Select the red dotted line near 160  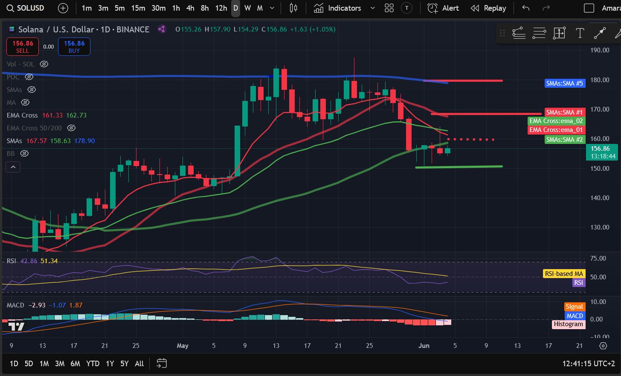point(471,139)
